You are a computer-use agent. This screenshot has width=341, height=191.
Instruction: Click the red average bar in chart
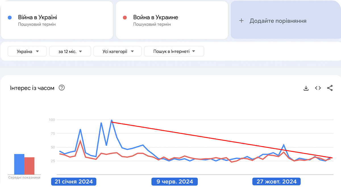pyautogui.click(x=29, y=166)
